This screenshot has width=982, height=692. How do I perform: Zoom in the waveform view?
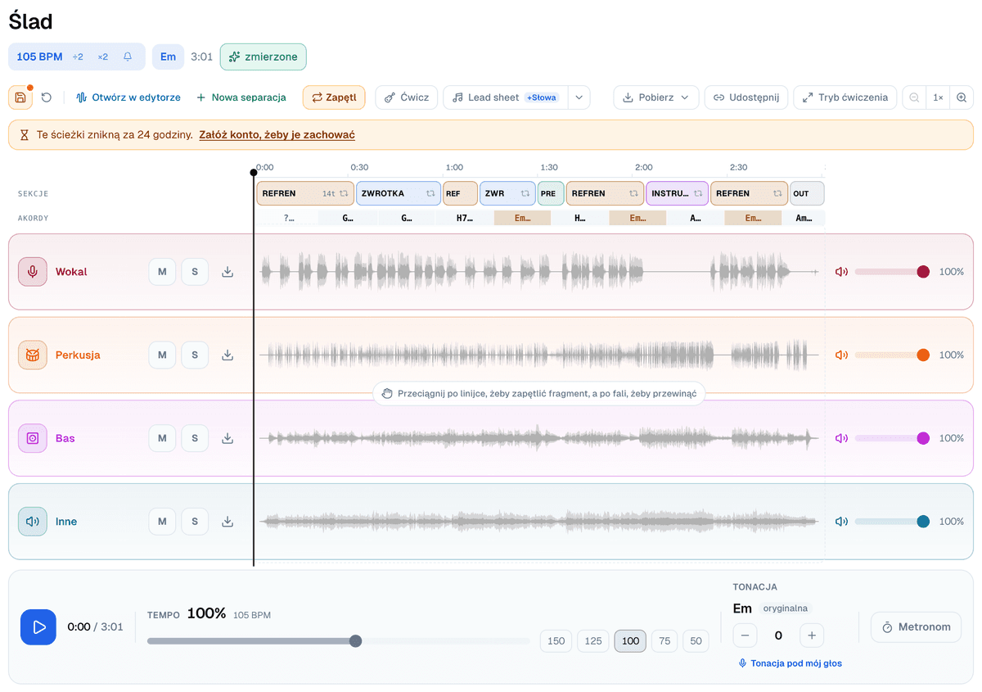(x=962, y=97)
